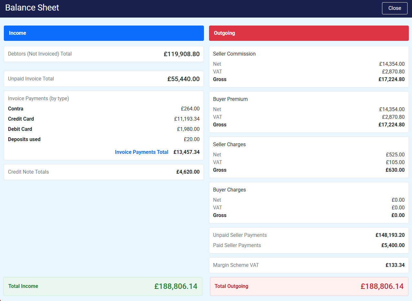This screenshot has width=412, height=301.
Task: Select the blue Income header bar
Action: [x=104, y=33]
